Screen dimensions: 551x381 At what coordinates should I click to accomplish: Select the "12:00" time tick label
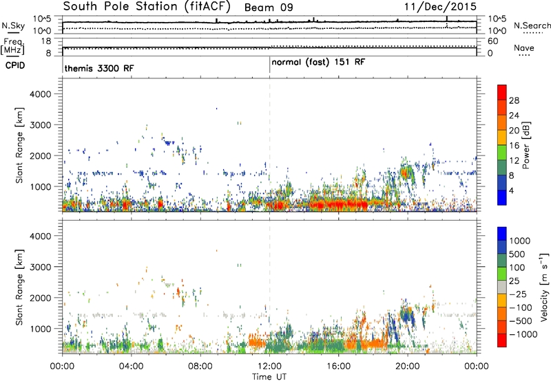pyautogui.click(x=269, y=367)
